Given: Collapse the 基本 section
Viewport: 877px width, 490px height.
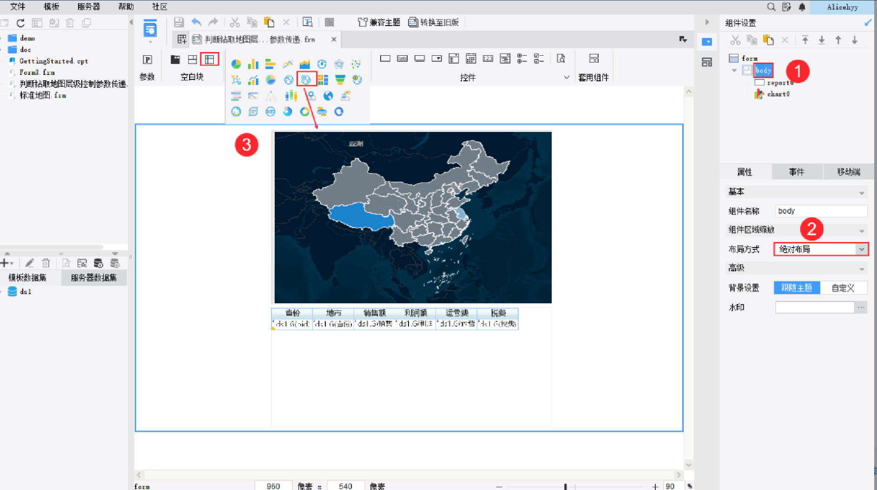Looking at the screenshot, I should (862, 192).
